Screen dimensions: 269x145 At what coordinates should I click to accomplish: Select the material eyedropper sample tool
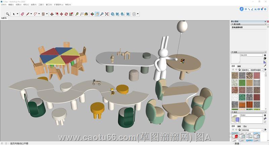pyautogui.click(x=265, y=66)
